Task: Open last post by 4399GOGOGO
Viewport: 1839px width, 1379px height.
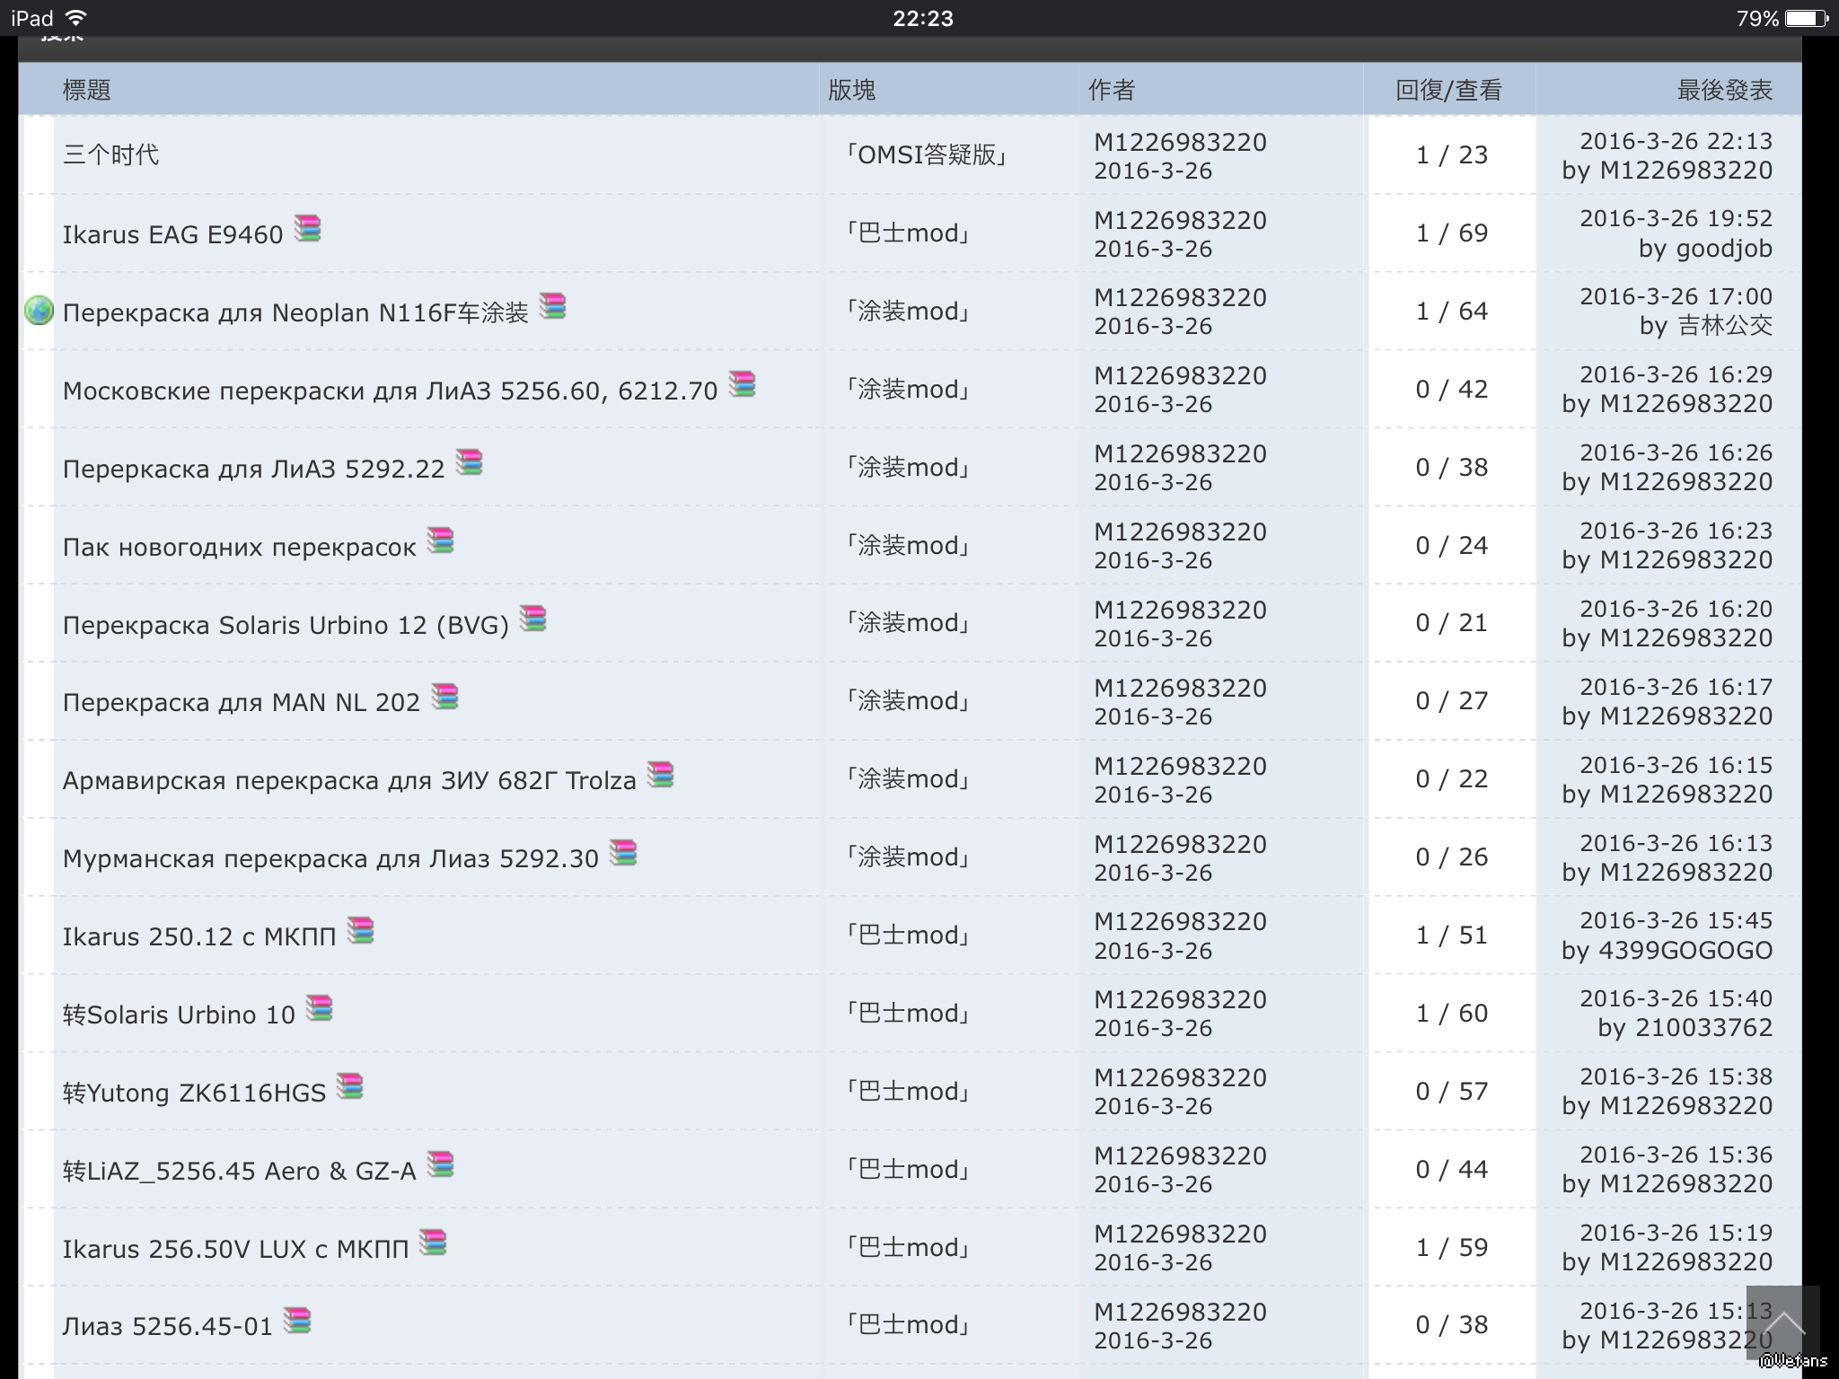Action: point(1676,921)
